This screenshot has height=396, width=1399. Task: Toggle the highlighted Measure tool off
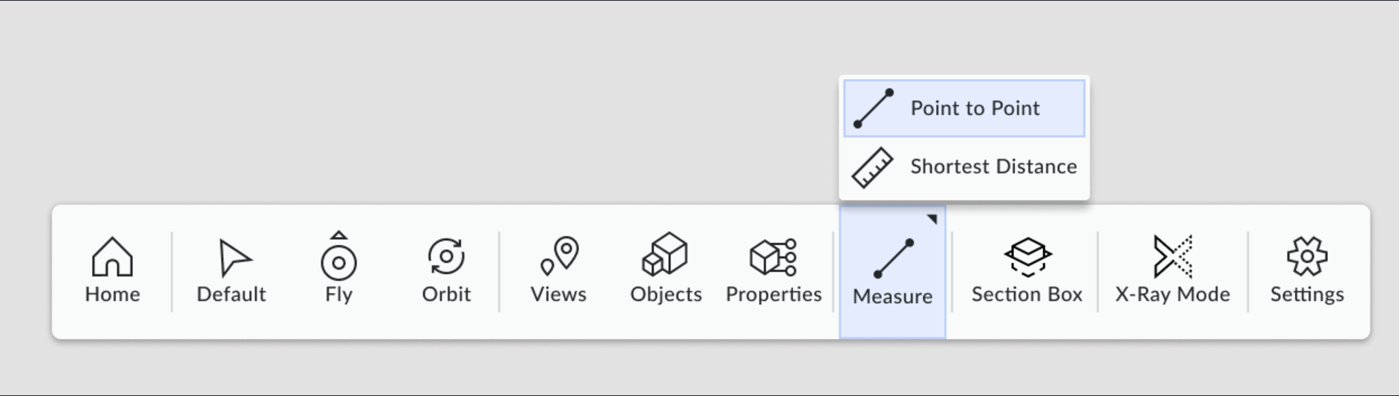(x=893, y=272)
